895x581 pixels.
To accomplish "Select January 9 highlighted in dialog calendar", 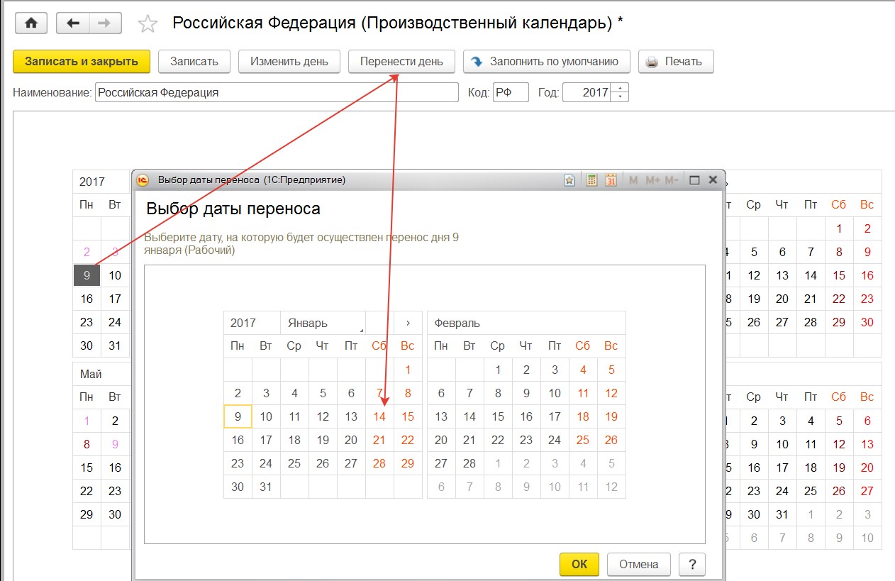I will click(238, 416).
